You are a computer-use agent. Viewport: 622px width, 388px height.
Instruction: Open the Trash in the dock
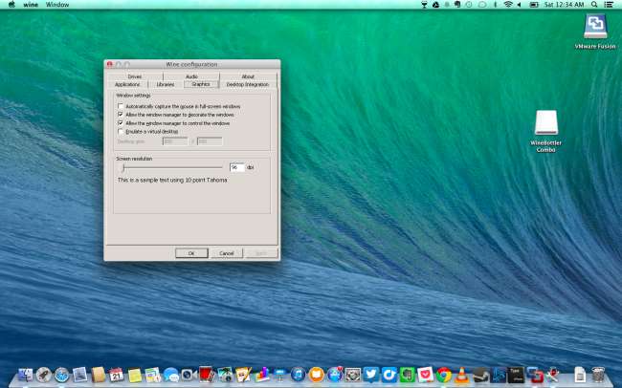(597, 375)
